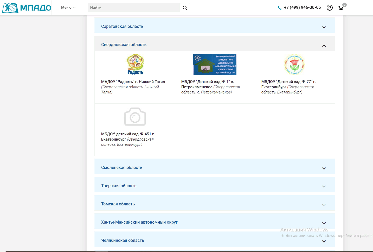
Task: Click the МАДОУ Радость logo image
Action: (135, 64)
